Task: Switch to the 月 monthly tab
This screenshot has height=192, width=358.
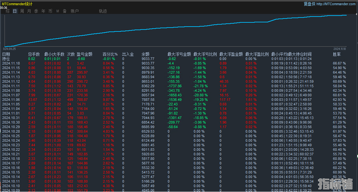Action: pyautogui.click(x=29, y=11)
